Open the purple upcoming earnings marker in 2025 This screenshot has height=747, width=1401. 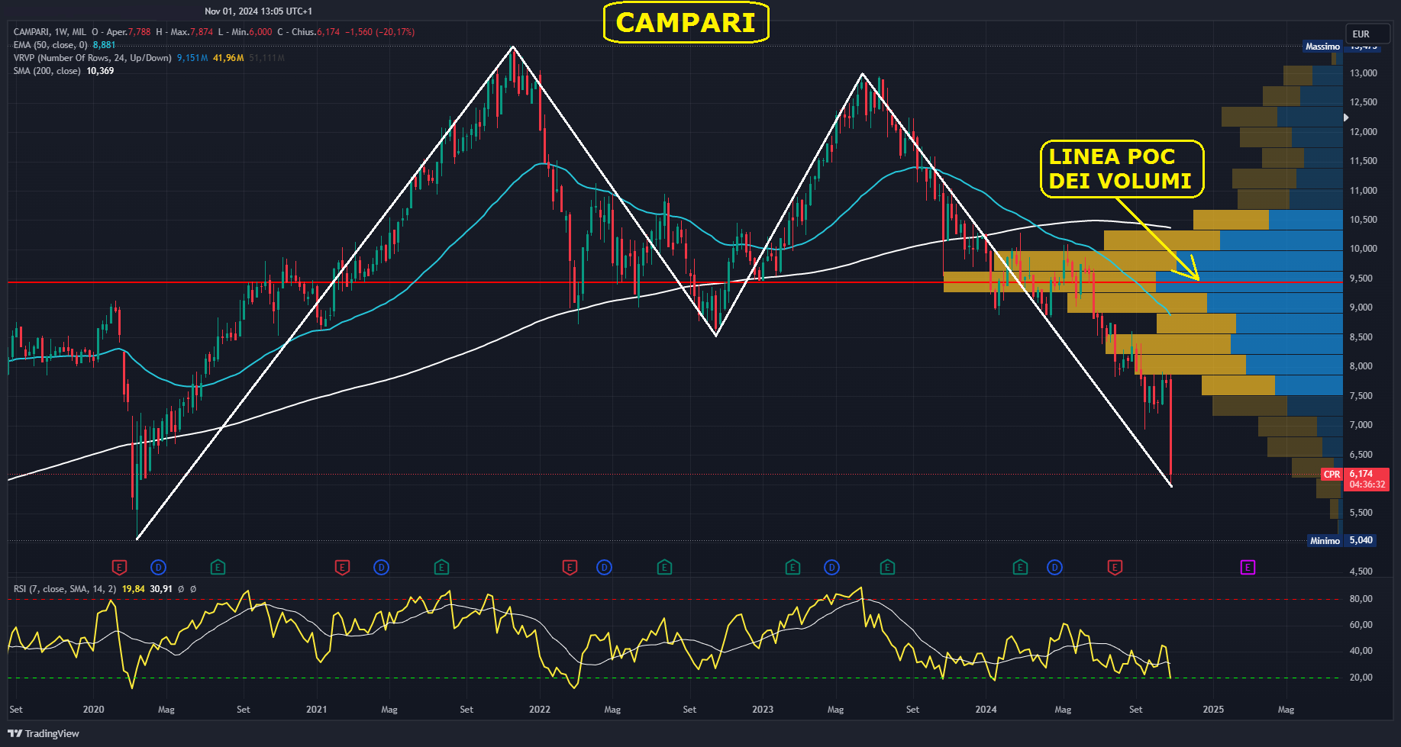tap(1248, 567)
